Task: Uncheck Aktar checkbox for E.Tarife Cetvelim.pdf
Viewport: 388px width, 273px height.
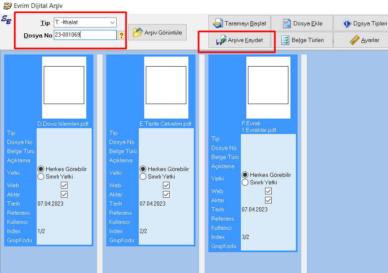Action: (x=166, y=194)
